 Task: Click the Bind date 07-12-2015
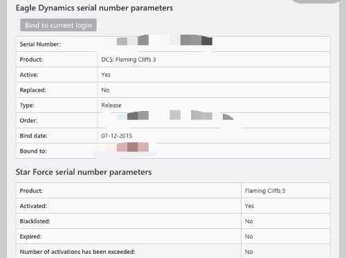[x=117, y=136]
